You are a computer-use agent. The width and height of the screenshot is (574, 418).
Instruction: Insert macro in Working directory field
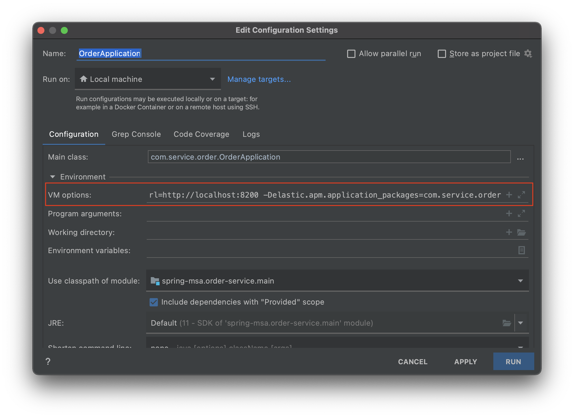[509, 232]
